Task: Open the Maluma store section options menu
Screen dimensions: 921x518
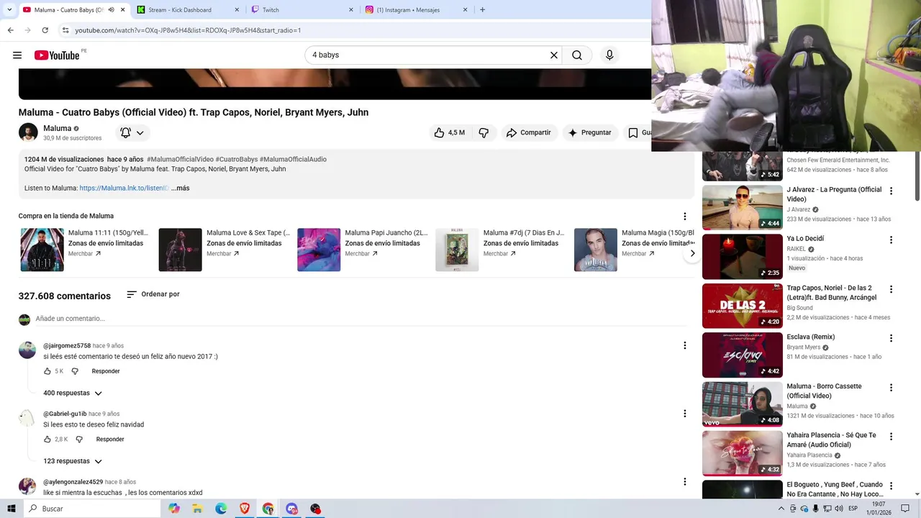Action: pos(684,217)
